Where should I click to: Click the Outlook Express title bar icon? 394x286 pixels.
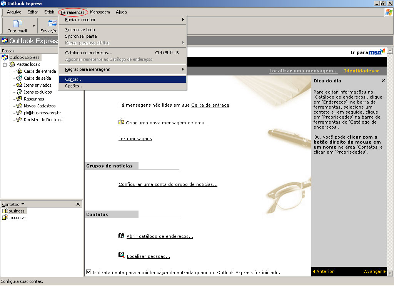(3, 3)
